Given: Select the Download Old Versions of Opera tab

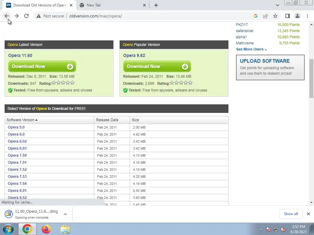Looking at the screenshot, I should (x=39, y=6).
